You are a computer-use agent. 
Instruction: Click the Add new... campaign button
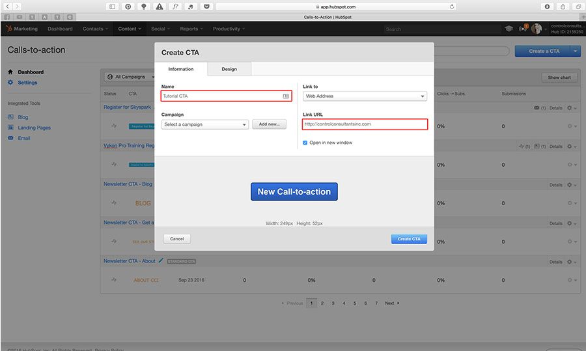(269, 124)
